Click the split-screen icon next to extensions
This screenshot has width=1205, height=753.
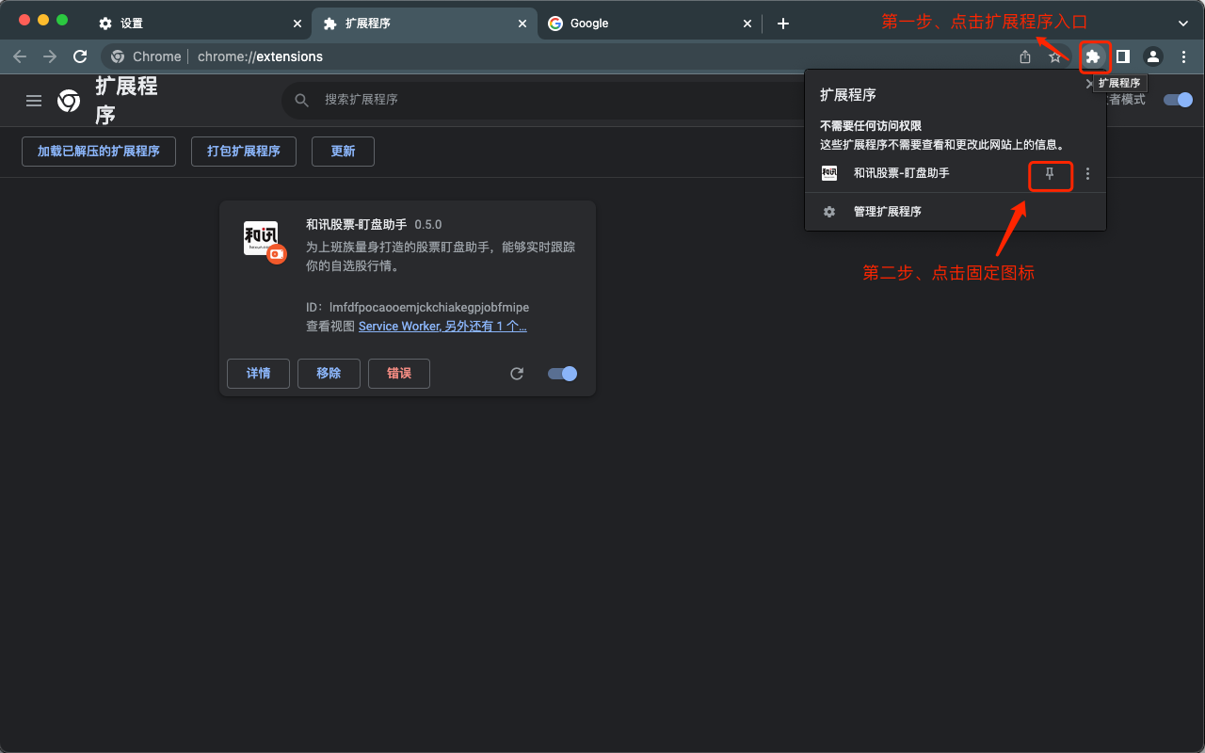tap(1122, 56)
